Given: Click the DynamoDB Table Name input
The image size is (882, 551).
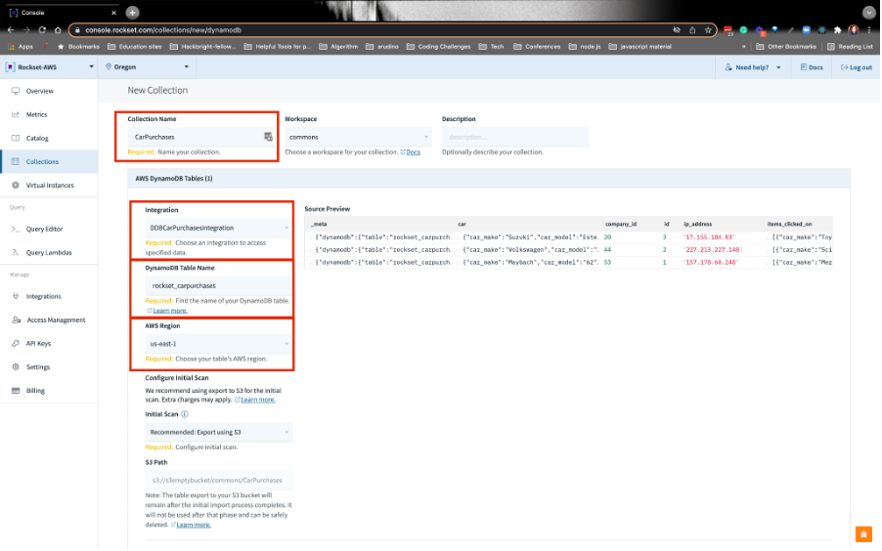Looking at the screenshot, I should pos(219,286).
